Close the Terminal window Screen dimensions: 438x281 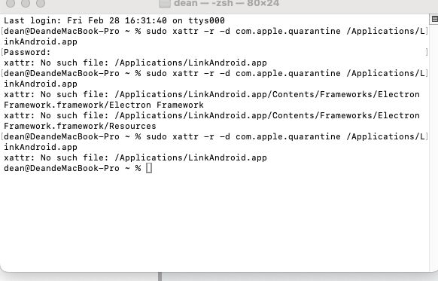11,3
